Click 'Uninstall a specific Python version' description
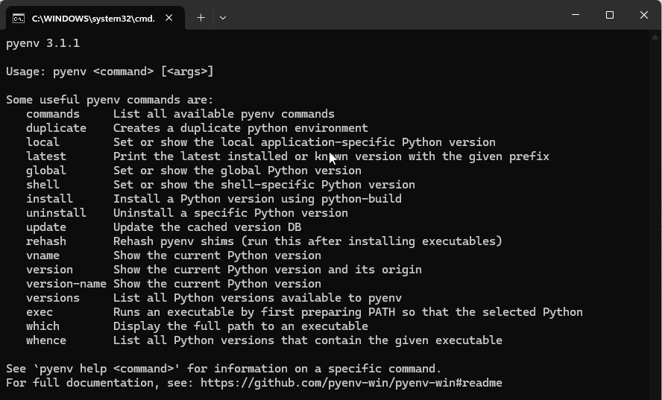This screenshot has width=662, height=400. [x=230, y=212]
